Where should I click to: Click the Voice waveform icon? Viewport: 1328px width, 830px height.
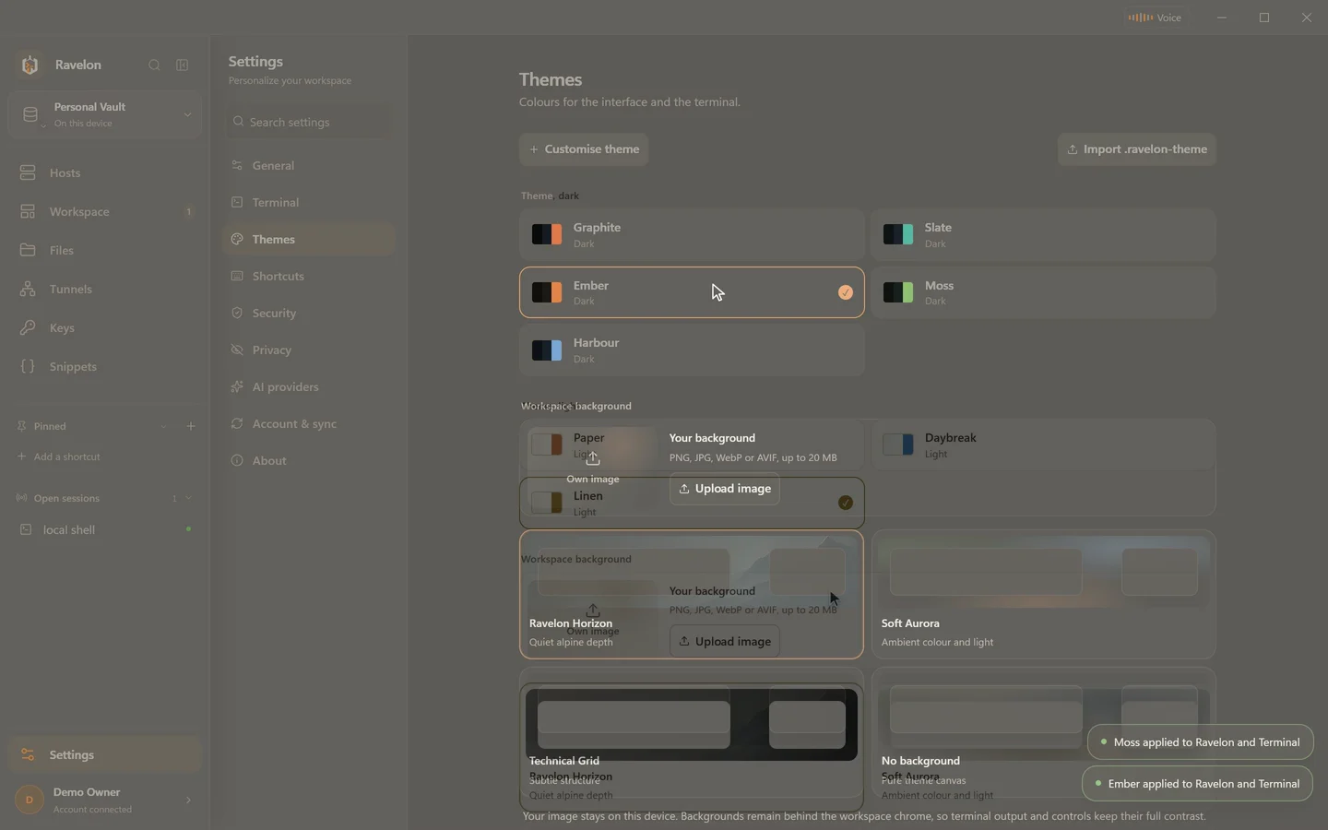tap(1141, 18)
